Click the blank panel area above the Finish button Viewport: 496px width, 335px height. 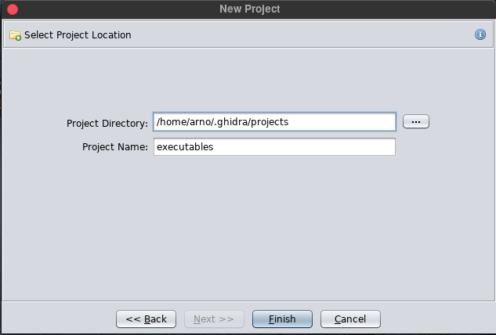coord(282,235)
